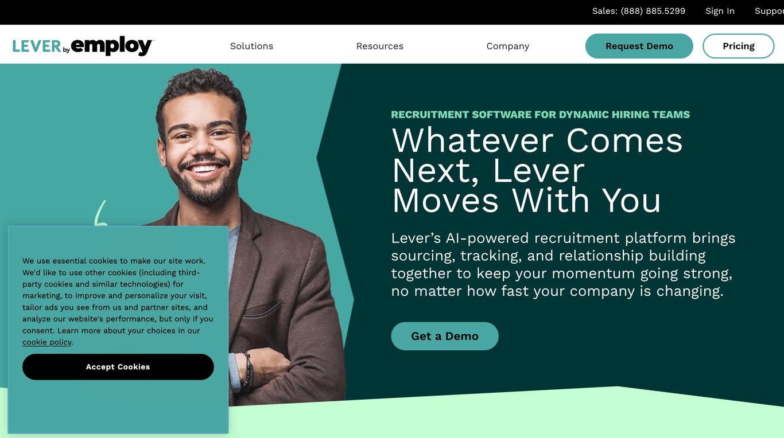Accept Cookies in the consent banner
Screen dimensions: 784x438
118,367
